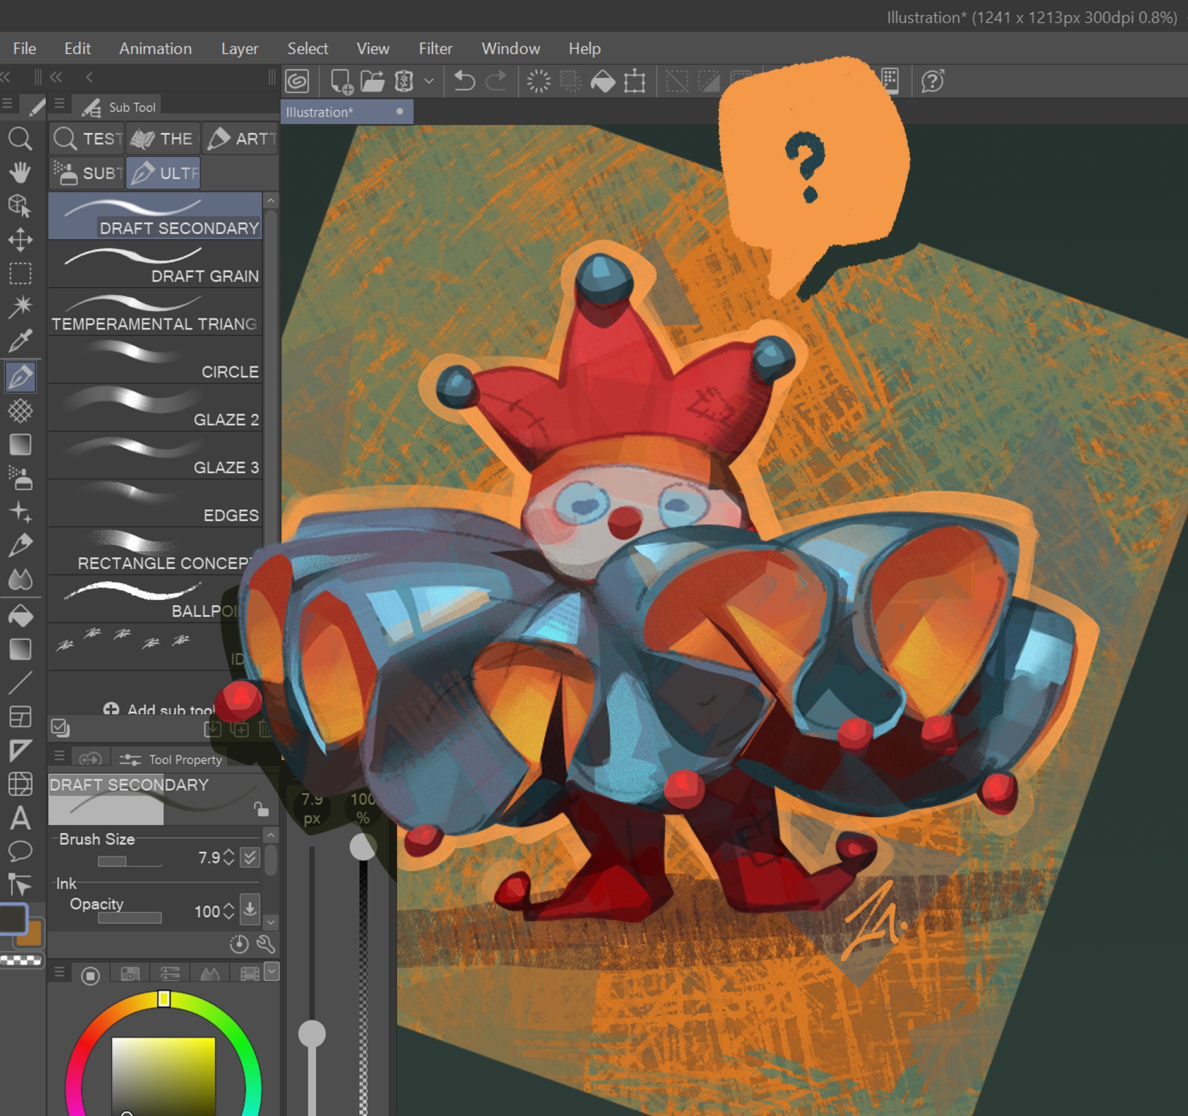Screen dimensions: 1188x1116
Task: Expand the color panel tabs dropdown arrow
Action: pos(271,972)
